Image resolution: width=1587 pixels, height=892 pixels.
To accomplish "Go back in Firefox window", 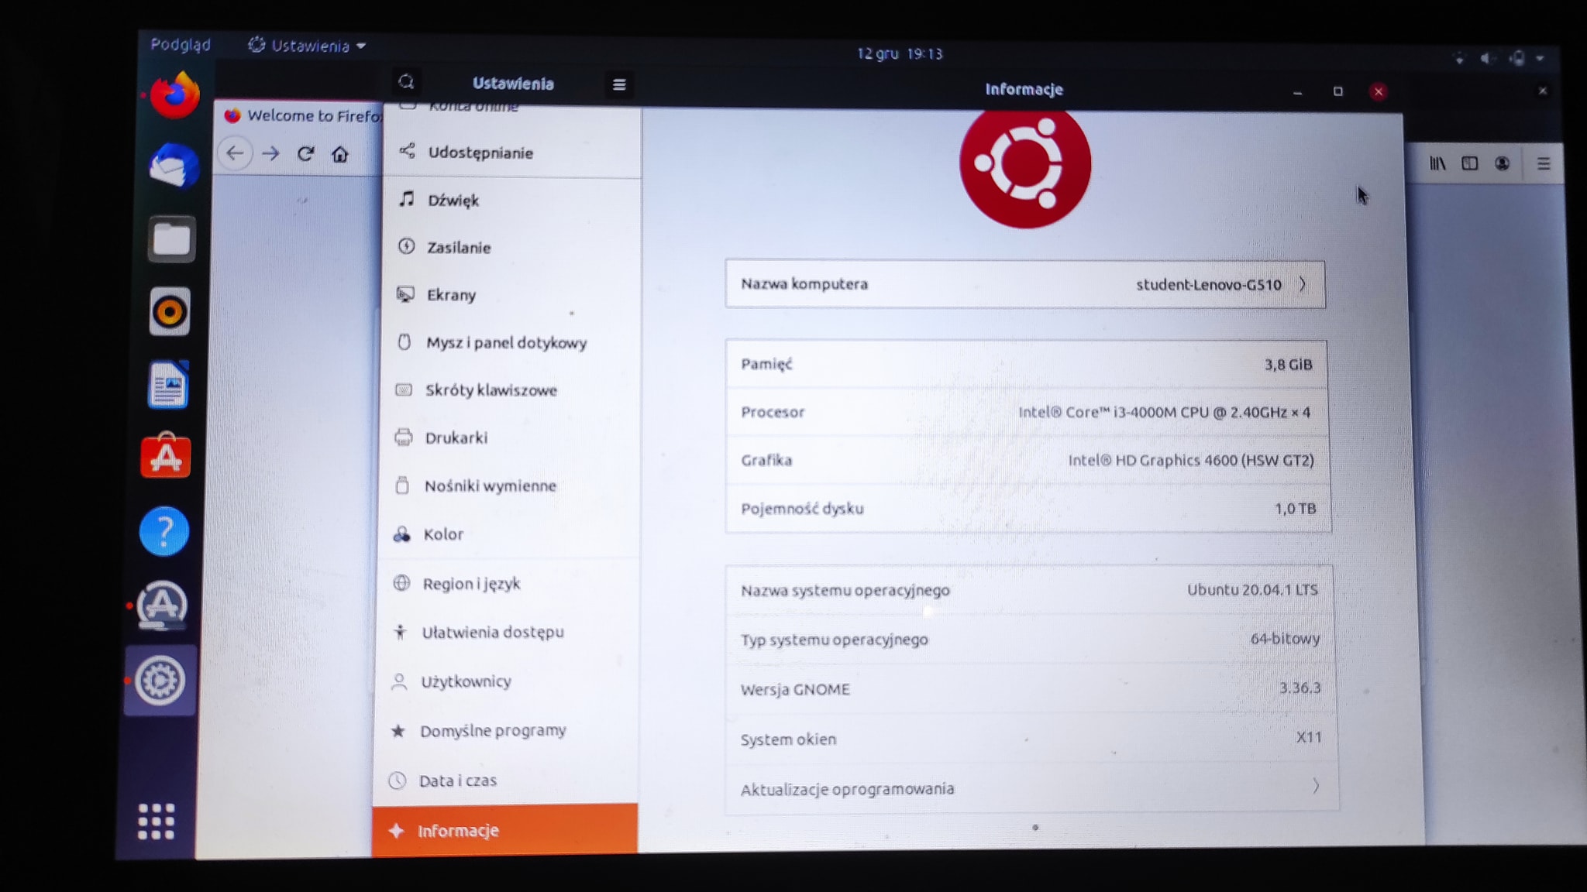I will 235,153.
